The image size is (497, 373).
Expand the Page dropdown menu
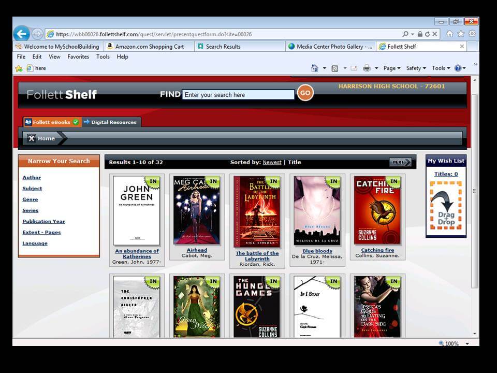(x=392, y=68)
